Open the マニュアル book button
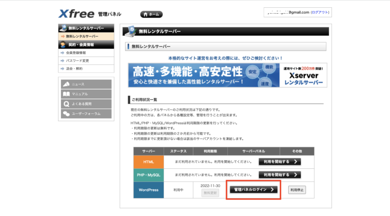 86,94
